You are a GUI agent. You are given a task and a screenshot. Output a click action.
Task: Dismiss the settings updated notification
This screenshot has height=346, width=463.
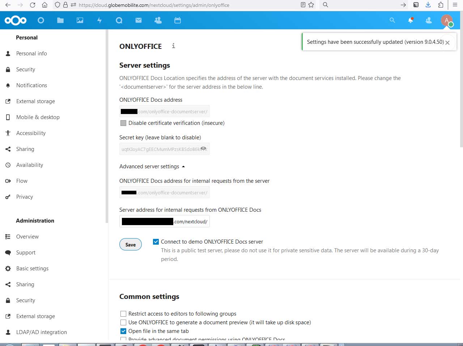(x=447, y=43)
